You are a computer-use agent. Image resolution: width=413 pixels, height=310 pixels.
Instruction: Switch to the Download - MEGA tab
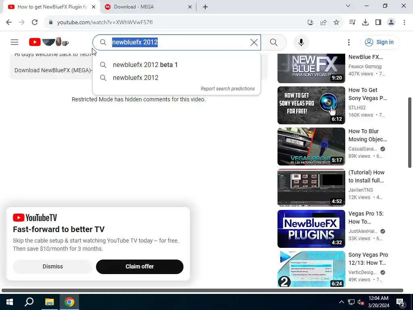148,7
